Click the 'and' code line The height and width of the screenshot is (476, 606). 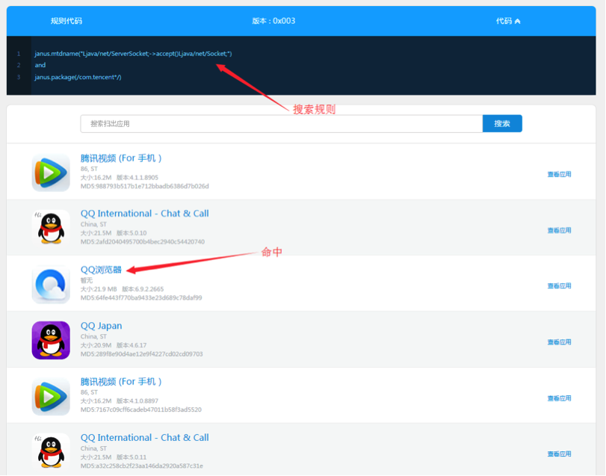click(40, 65)
